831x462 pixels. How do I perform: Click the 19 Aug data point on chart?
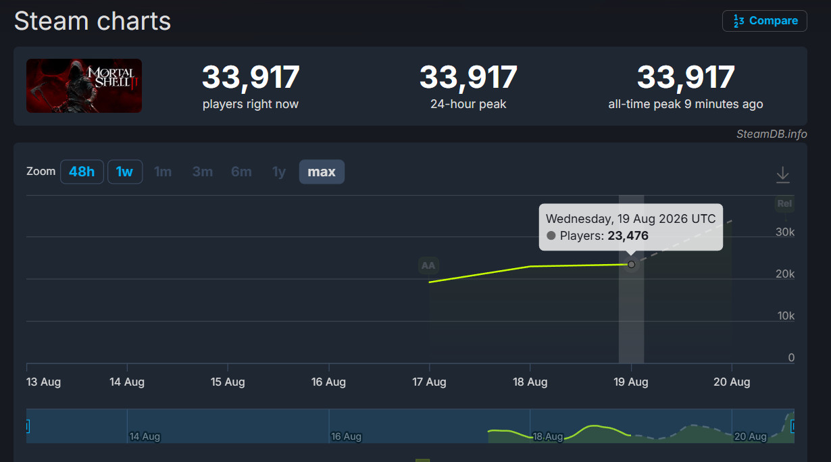pyautogui.click(x=631, y=264)
